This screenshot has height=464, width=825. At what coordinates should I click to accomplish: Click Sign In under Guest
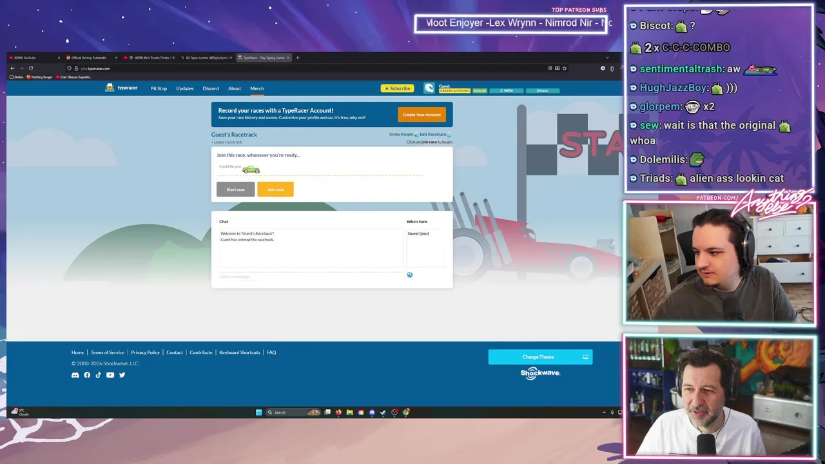point(480,91)
